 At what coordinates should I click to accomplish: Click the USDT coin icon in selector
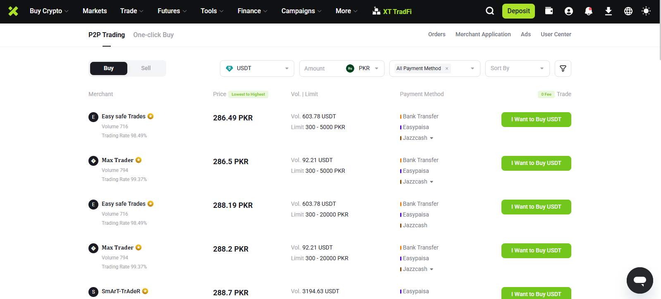coord(229,68)
